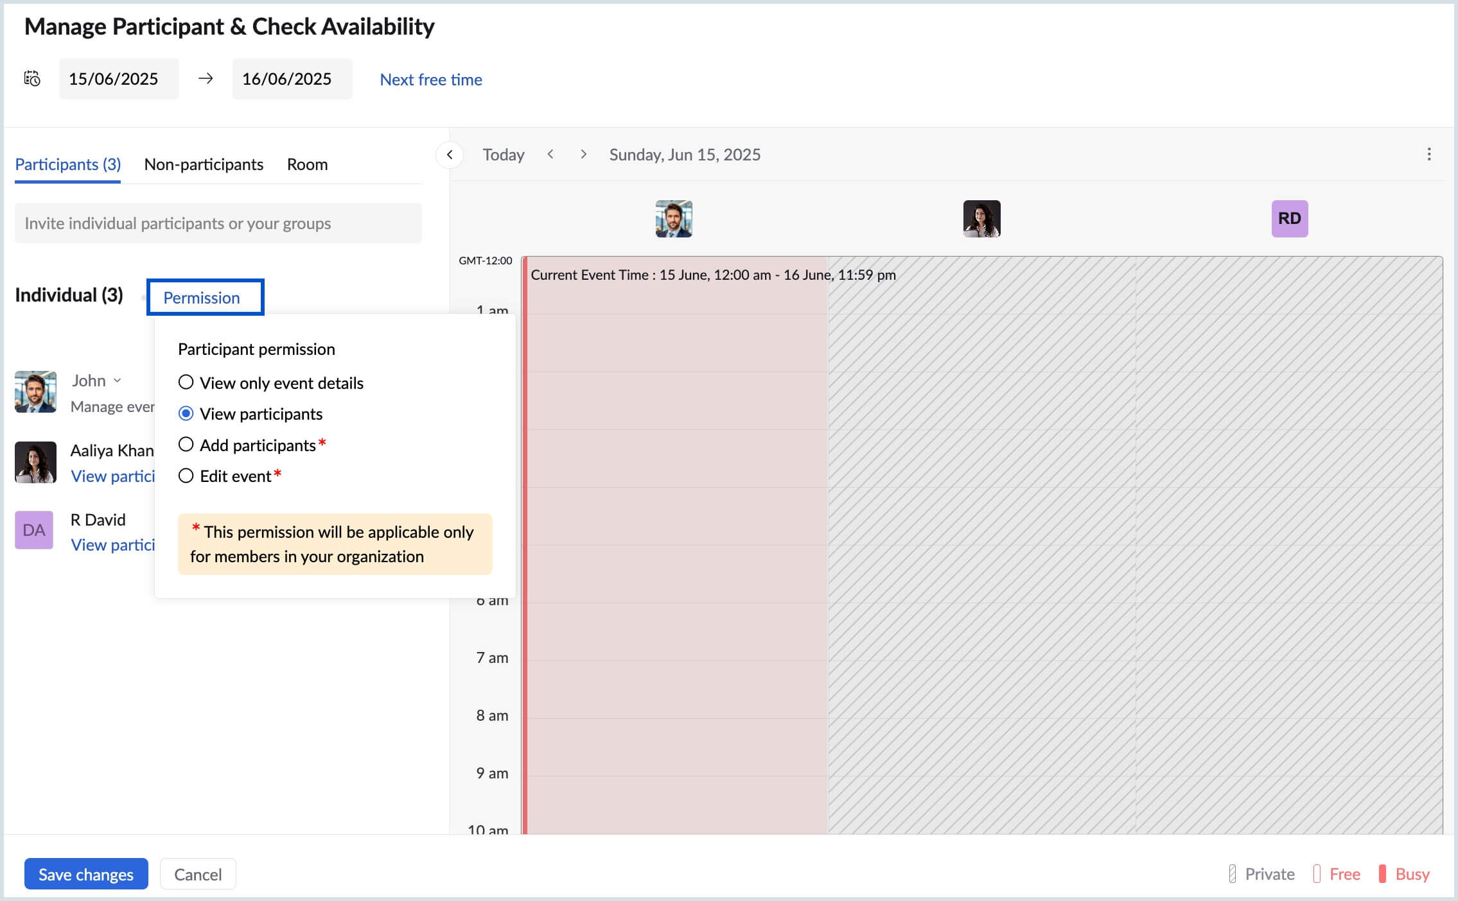Choose the Edit event permission radio

186,476
